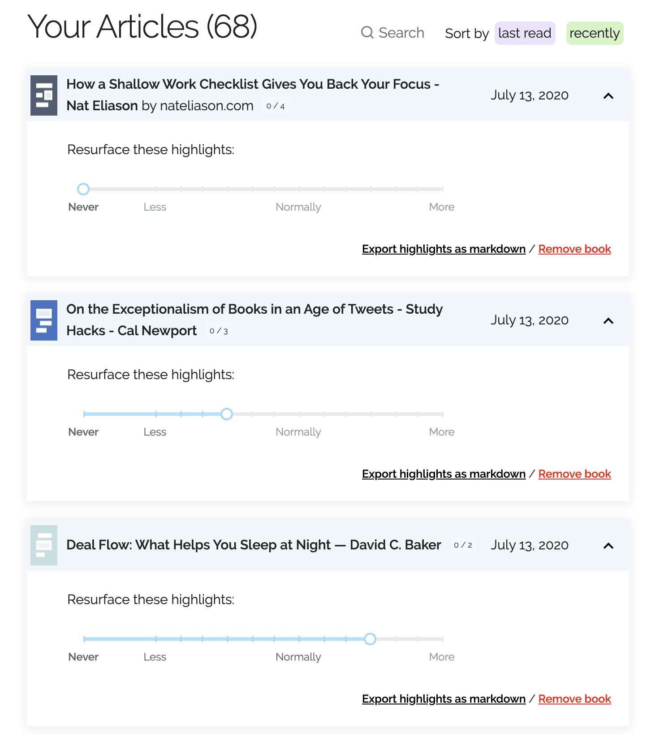Click the Search label to open search
The width and height of the screenshot is (664, 743).
[x=401, y=33]
